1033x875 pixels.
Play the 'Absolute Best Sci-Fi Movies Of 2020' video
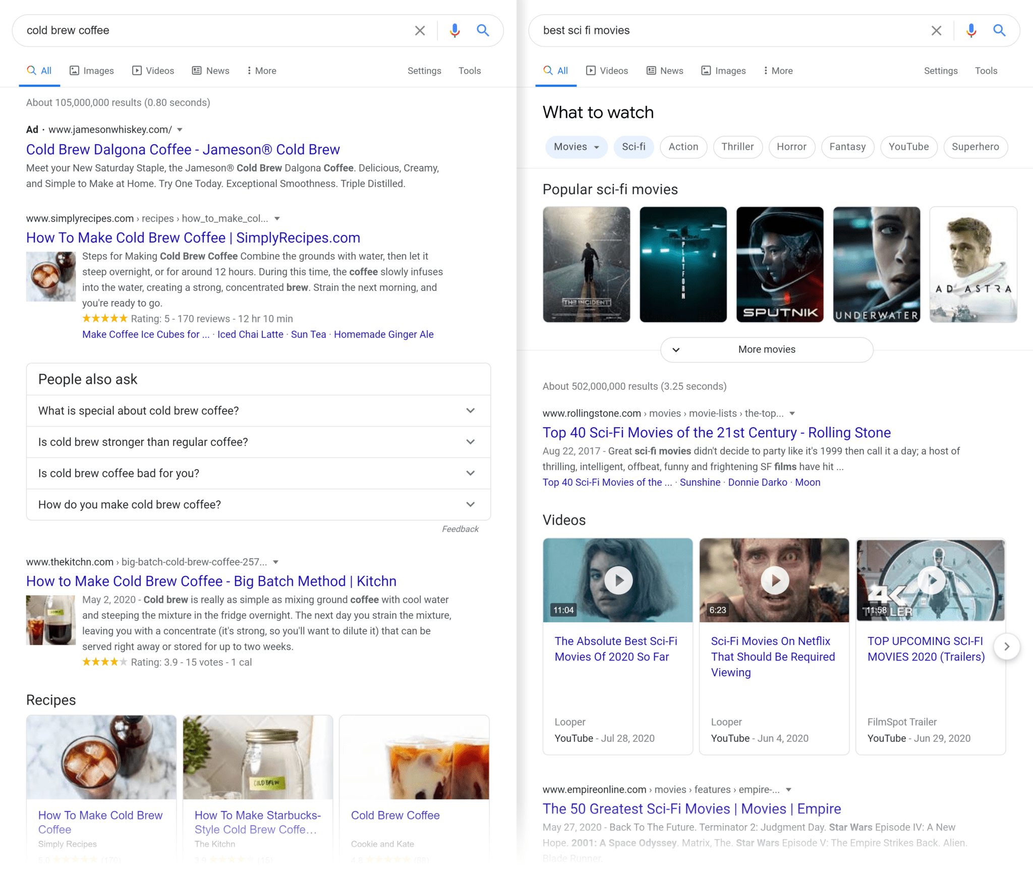coord(617,580)
